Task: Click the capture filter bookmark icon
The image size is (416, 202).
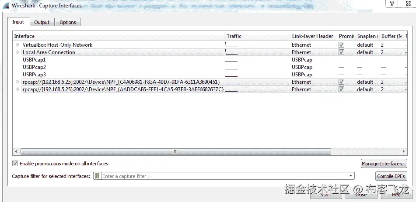Action: click(97, 176)
